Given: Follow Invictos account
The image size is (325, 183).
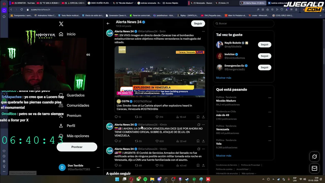Looking at the screenshot, I should pyautogui.click(x=265, y=56).
